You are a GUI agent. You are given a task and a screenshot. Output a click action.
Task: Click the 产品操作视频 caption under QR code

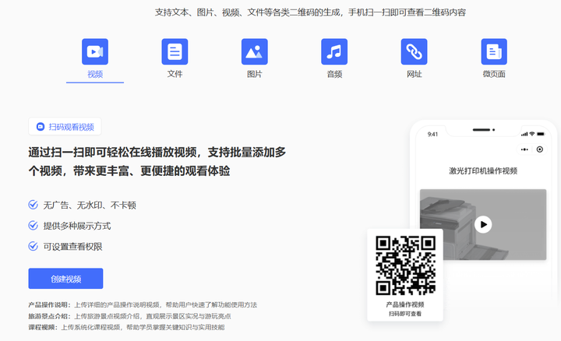tap(405, 304)
